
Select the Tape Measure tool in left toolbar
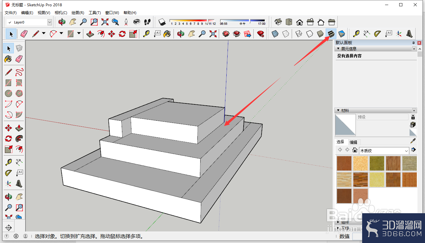(8, 162)
